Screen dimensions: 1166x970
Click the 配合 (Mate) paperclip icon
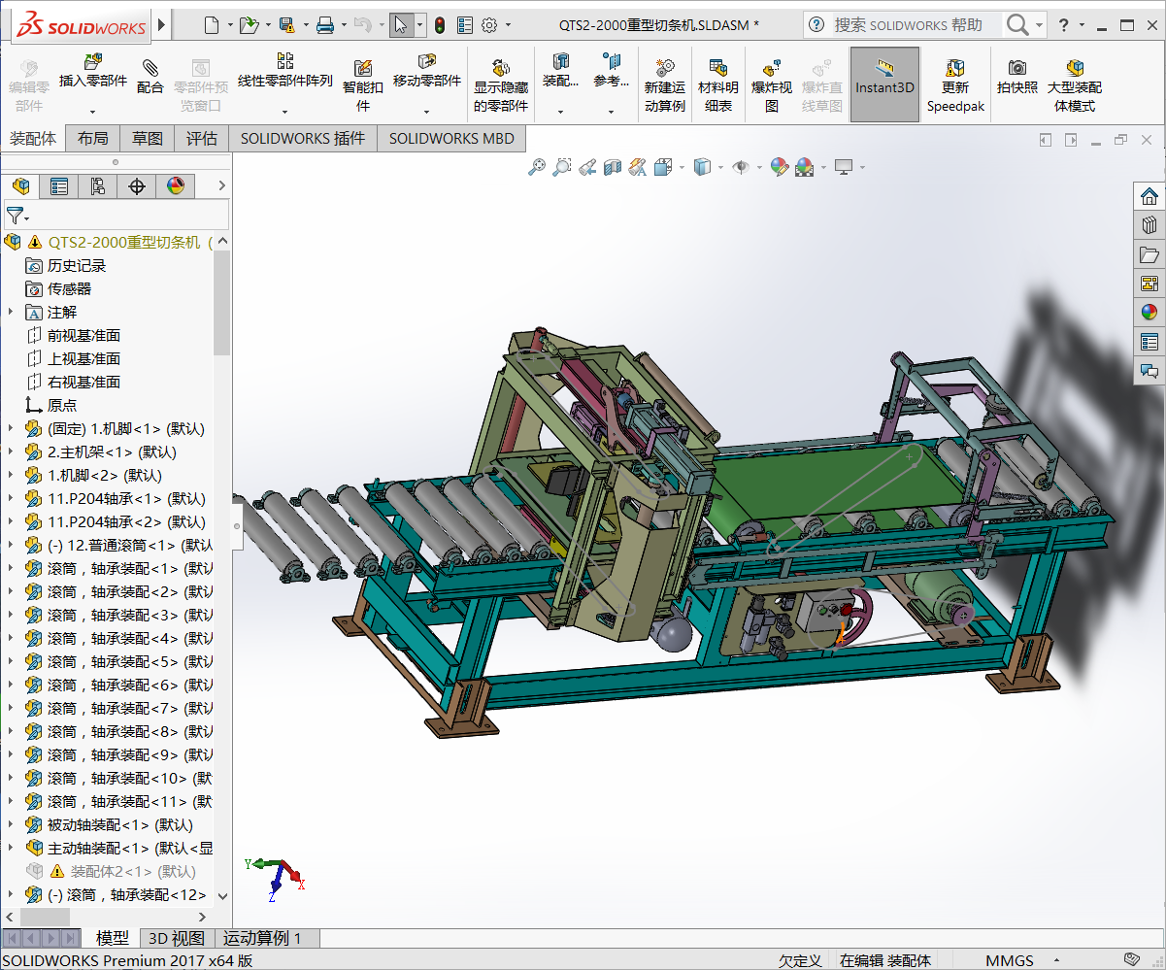tap(150, 68)
